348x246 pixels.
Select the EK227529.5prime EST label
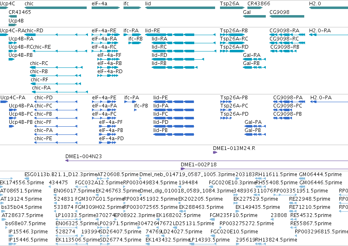tap(256, 199)
